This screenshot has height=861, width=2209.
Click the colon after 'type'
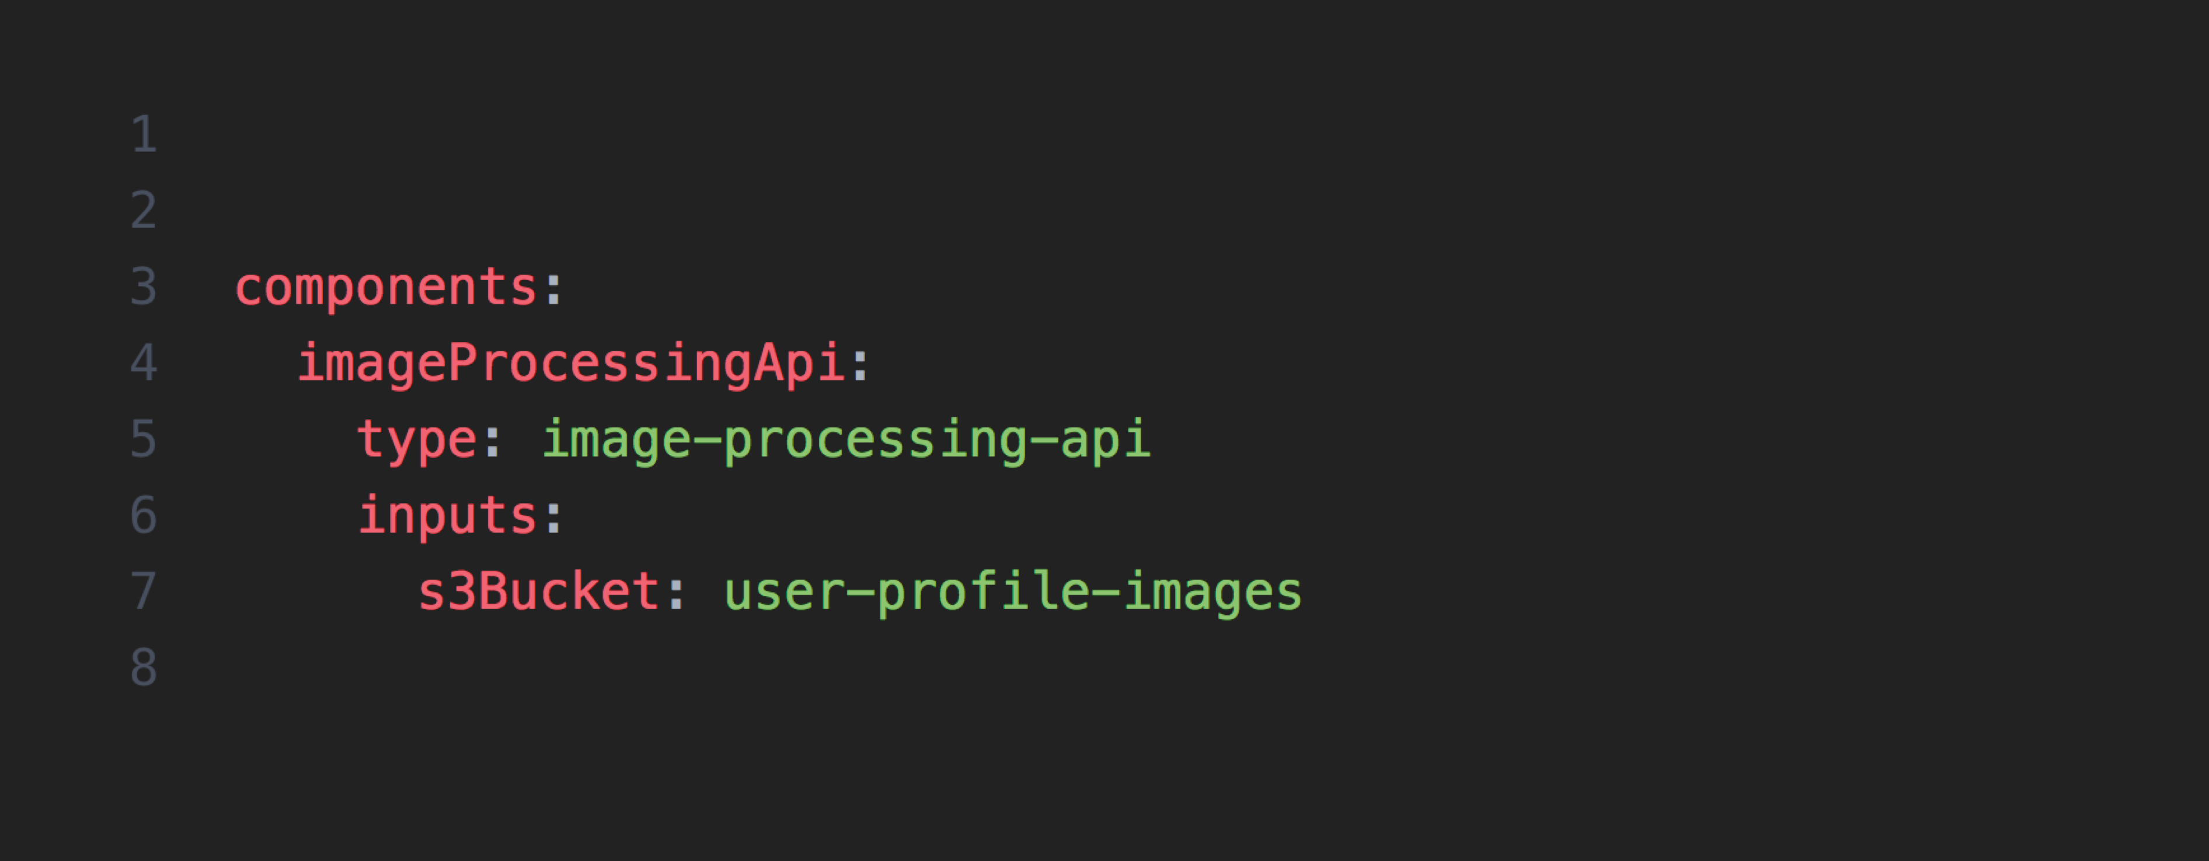pyautogui.click(x=493, y=441)
